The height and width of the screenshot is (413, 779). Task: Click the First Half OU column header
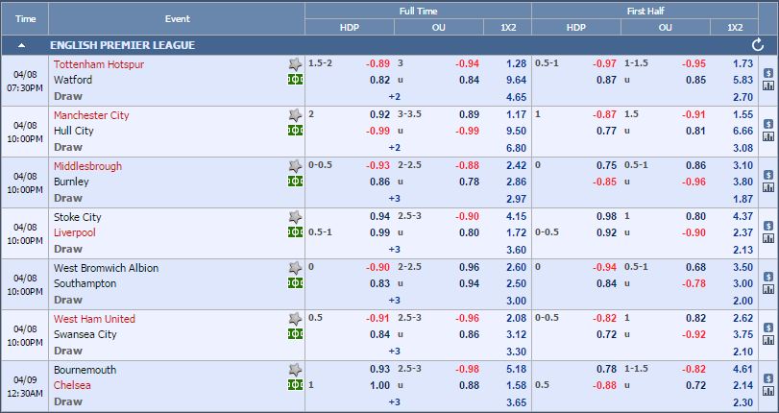pyautogui.click(x=666, y=27)
